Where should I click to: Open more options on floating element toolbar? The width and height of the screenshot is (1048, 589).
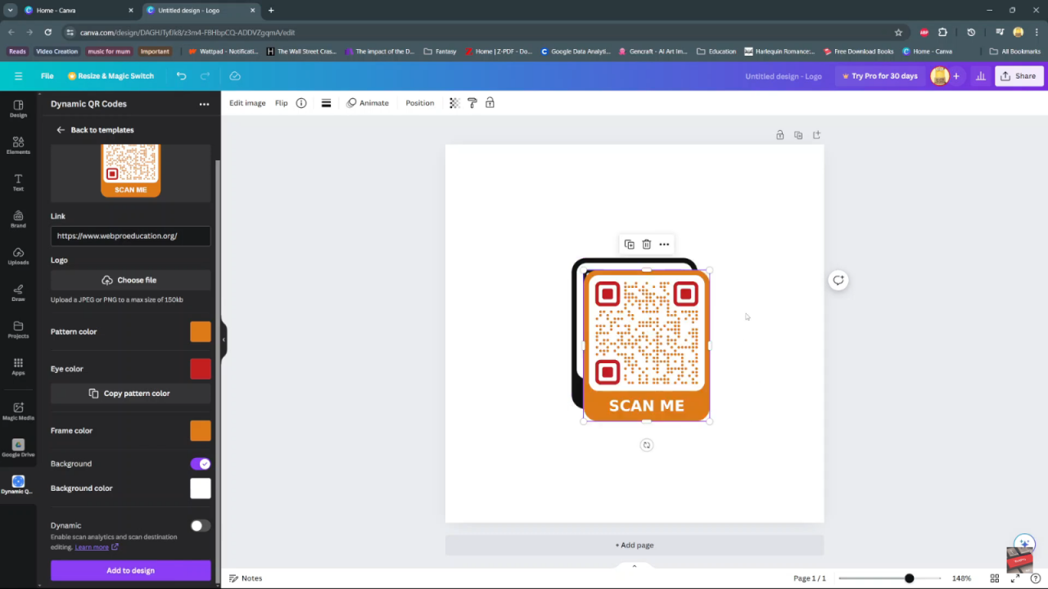coord(664,245)
